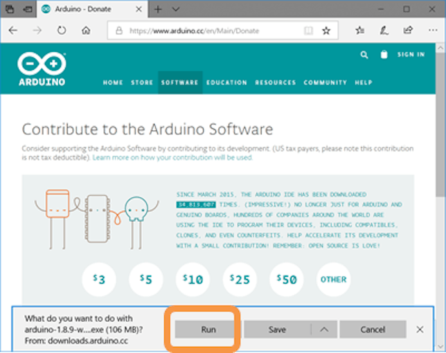Show tab previews chevron
The height and width of the screenshot is (353, 446).
pyautogui.click(x=176, y=10)
